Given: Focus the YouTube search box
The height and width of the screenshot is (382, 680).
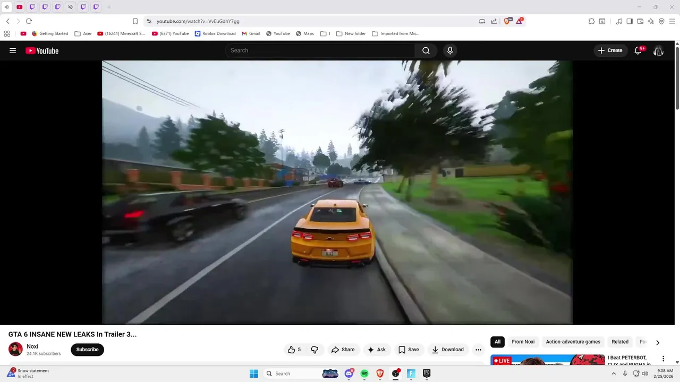Looking at the screenshot, I should click(320, 50).
